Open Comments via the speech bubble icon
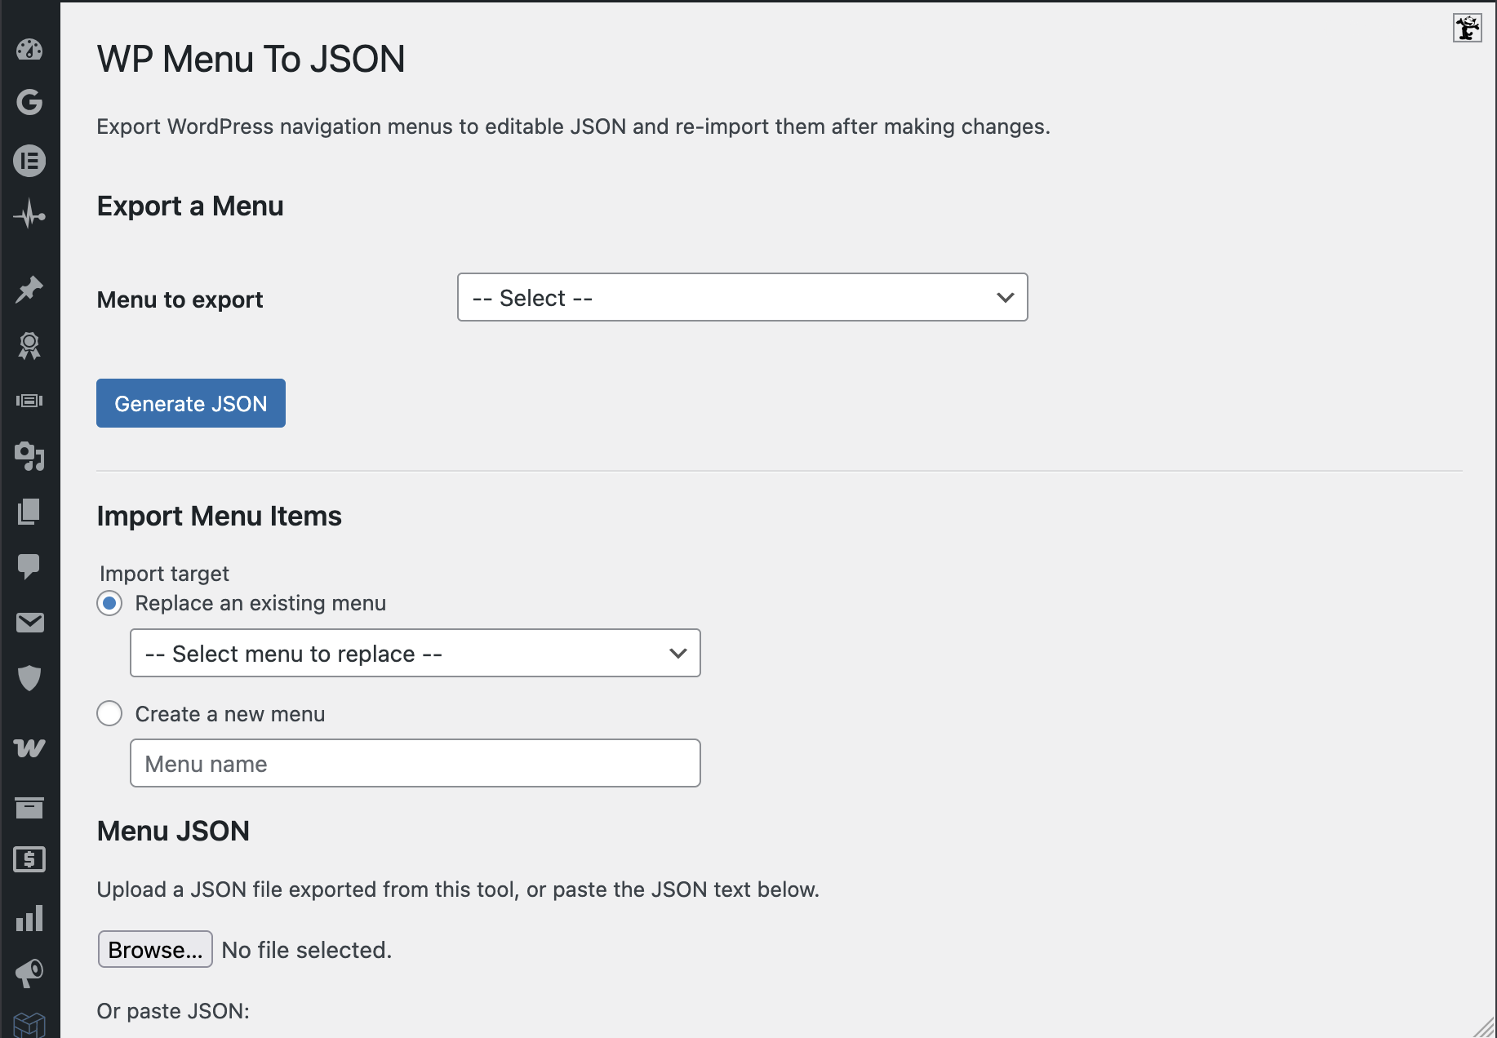The width and height of the screenshot is (1497, 1038). pyautogui.click(x=29, y=566)
